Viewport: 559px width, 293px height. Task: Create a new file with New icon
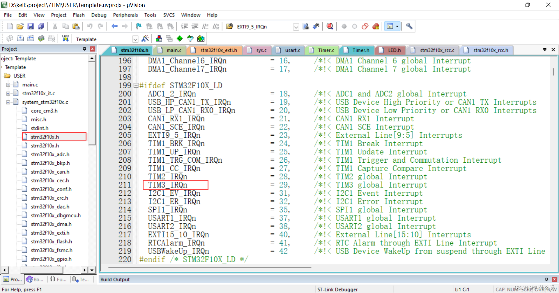[x=10, y=26]
